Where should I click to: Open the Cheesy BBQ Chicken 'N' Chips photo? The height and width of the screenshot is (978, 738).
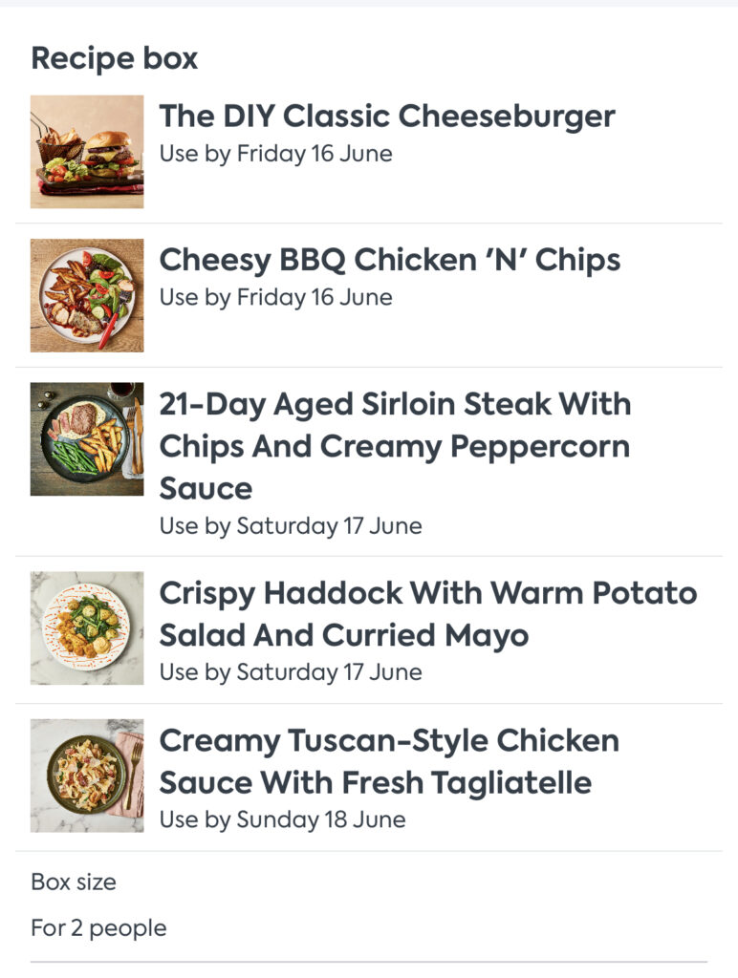point(87,296)
